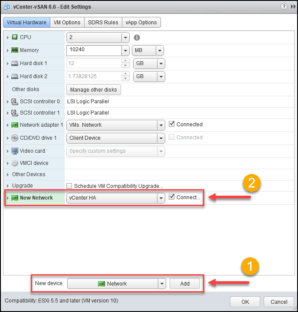
Task: Open the vCenter HA network dropdown
Action: click(x=161, y=198)
